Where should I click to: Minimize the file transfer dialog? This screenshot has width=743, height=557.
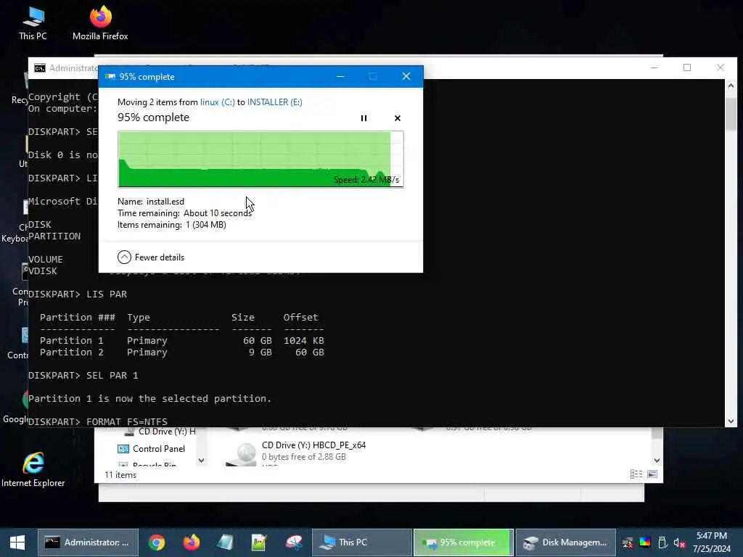pyautogui.click(x=340, y=76)
